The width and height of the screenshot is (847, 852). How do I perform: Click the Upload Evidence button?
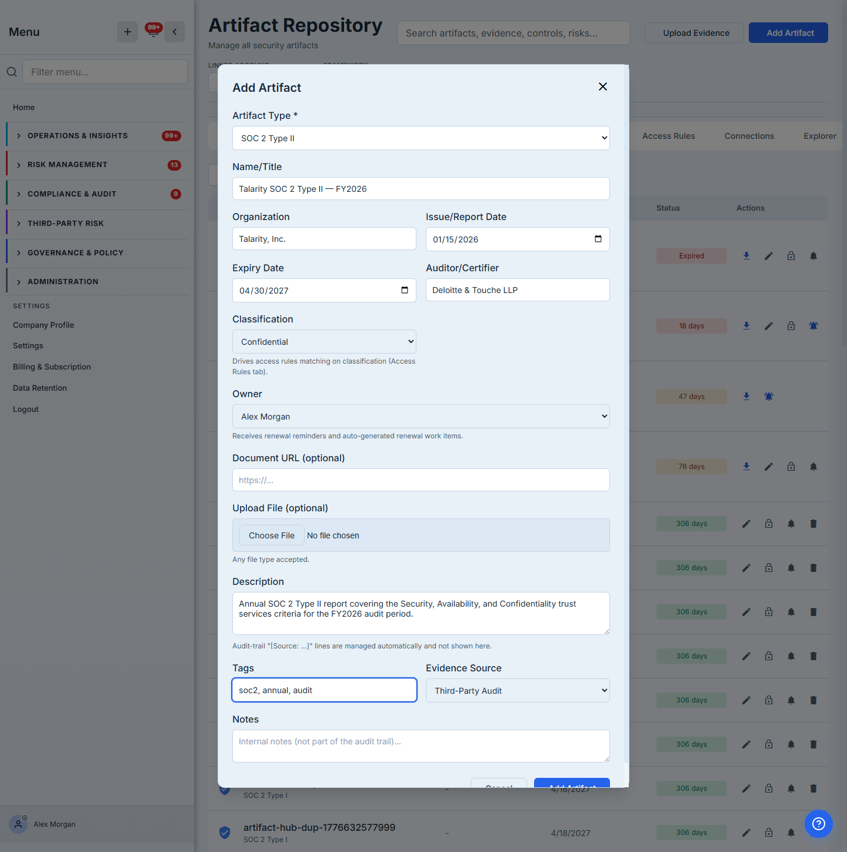coord(694,33)
